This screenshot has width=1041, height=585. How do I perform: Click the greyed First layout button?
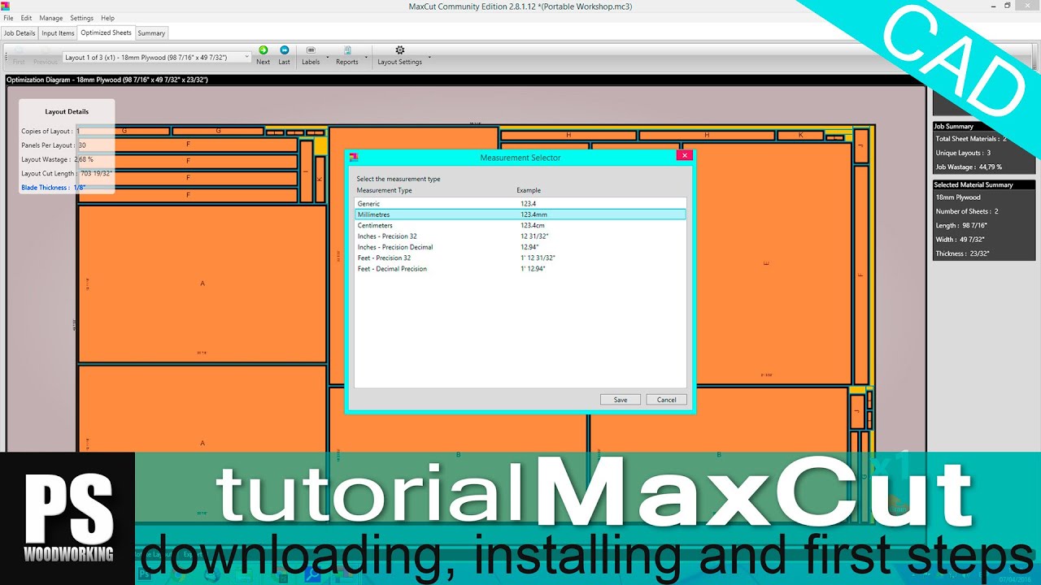pos(19,55)
